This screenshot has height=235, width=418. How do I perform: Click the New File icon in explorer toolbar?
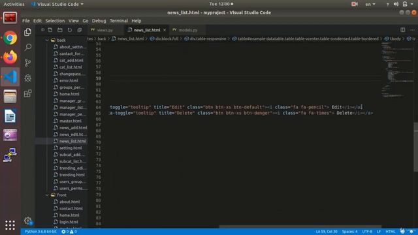click(x=50, y=30)
